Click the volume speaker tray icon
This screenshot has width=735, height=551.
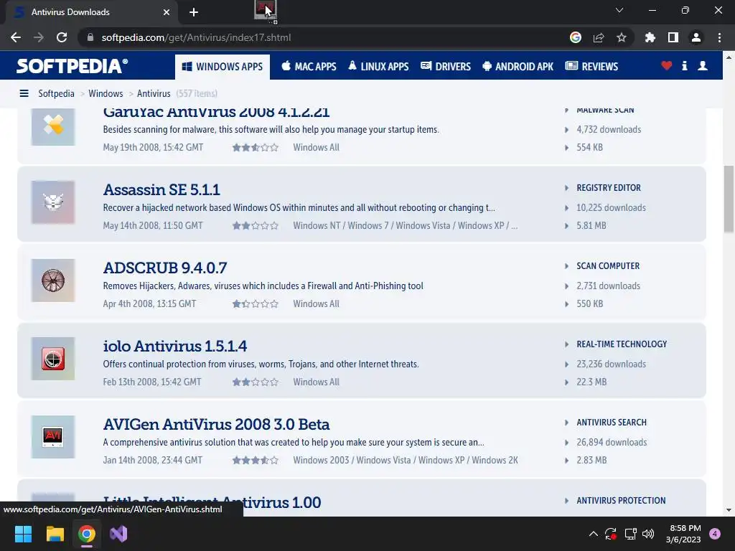[648, 534]
